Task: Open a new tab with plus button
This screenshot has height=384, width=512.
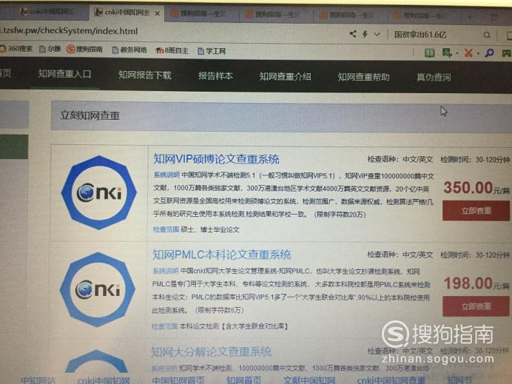Action: pos(470,17)
